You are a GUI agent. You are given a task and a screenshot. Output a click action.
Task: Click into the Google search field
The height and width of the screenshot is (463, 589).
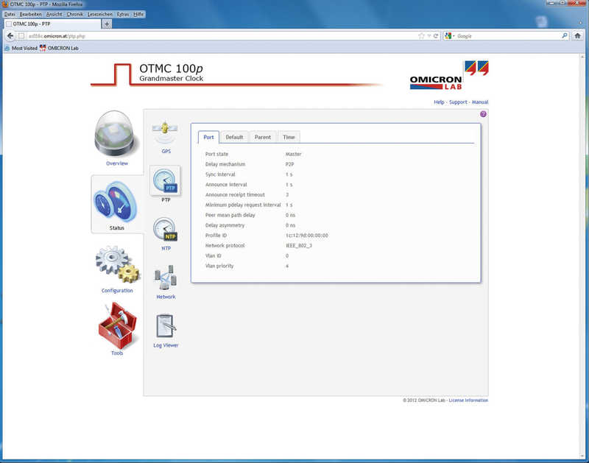(x=508, y=36)
